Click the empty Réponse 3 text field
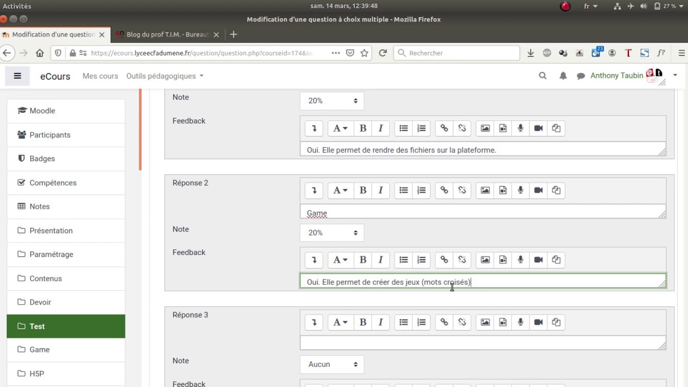Viewport: 688px width, 387px height. (x=483, y=343)
